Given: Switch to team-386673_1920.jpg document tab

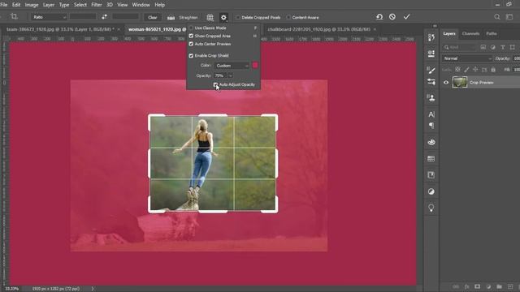Looking at the screenshot, I should [x=59, y=29].
